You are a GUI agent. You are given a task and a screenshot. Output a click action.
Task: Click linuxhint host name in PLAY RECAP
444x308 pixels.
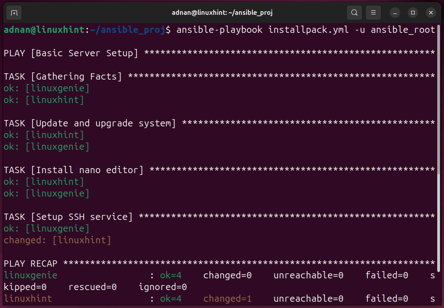click(28, 299)
